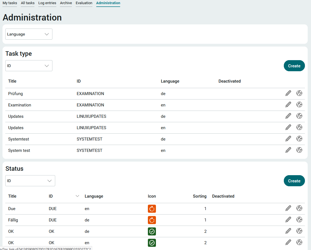The height and width of the screenshot is (250, 311).
Task: Edit Updates LINUXUPDATES en row
Action: click(288, 127)
